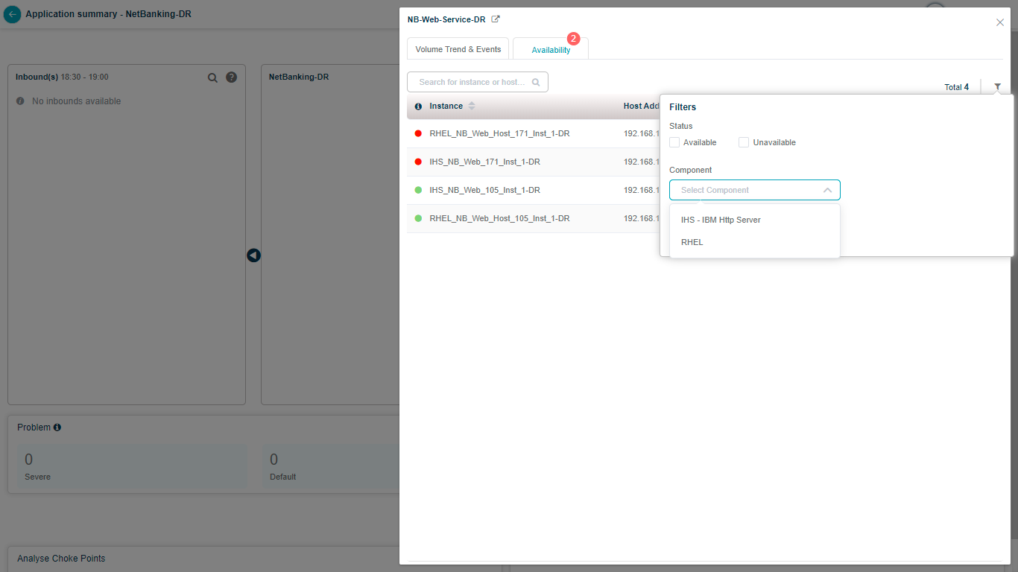The height and width of the screenshot is (572, 1018).
Task: Open the help icon in Inbound(s) panel
Action: pyautogui.click(x=231, y=77)
